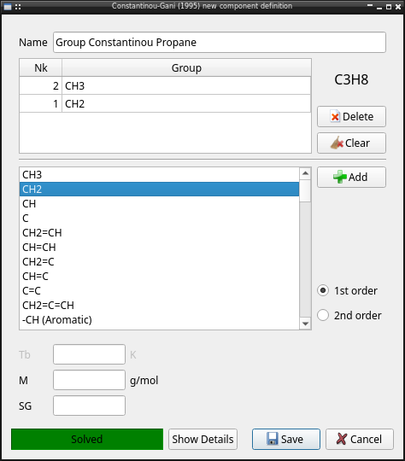
Task: Click the Delete button's red X icon
Action: [335, 116]
